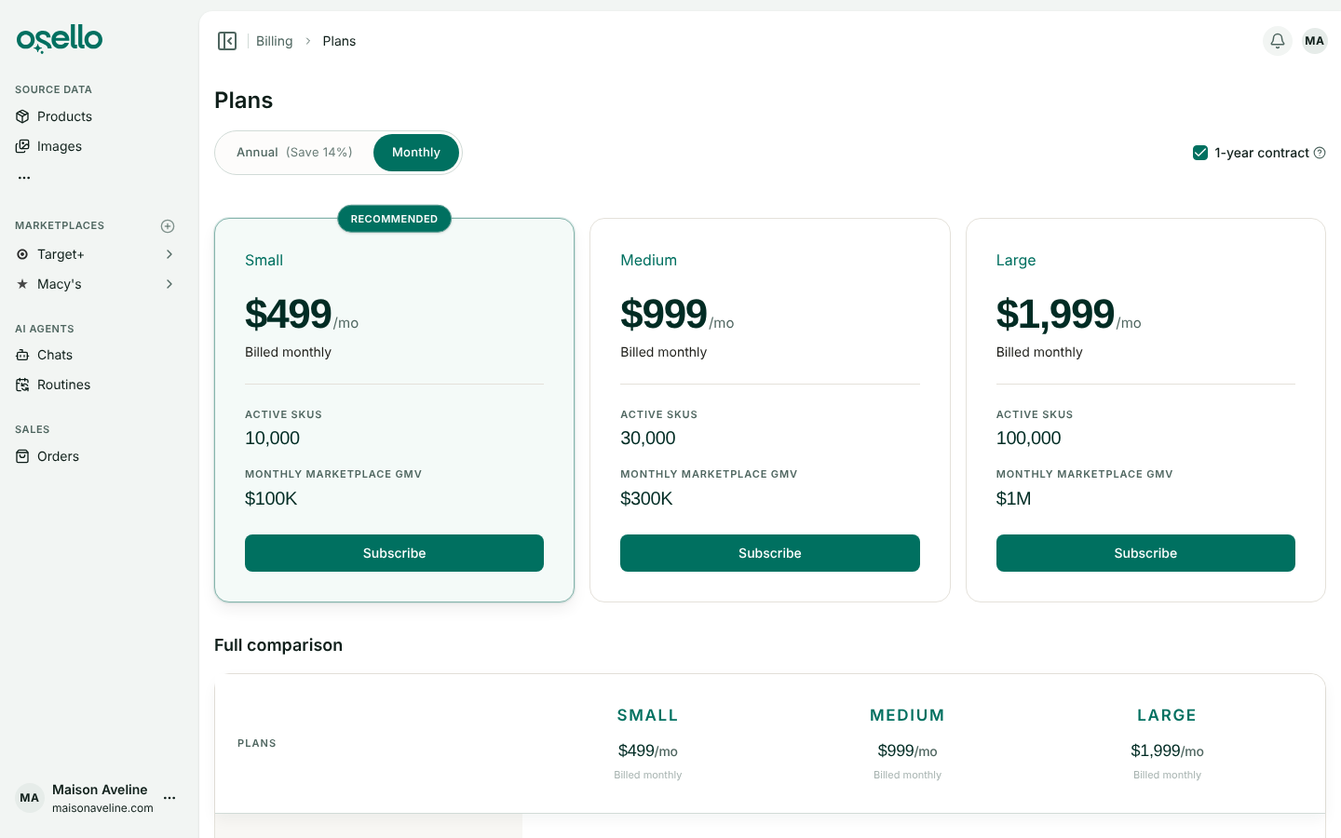Click the Routines icon
Viewport: 1341px width, 838px height.
[x=22, y=385]
